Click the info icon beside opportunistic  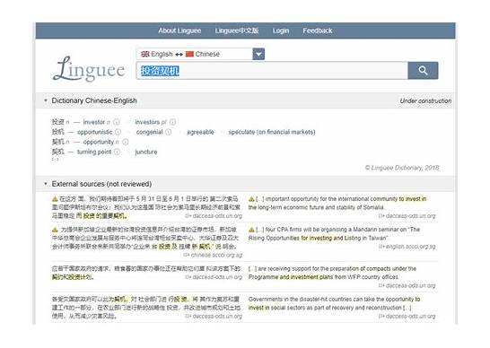click(118, 132)
